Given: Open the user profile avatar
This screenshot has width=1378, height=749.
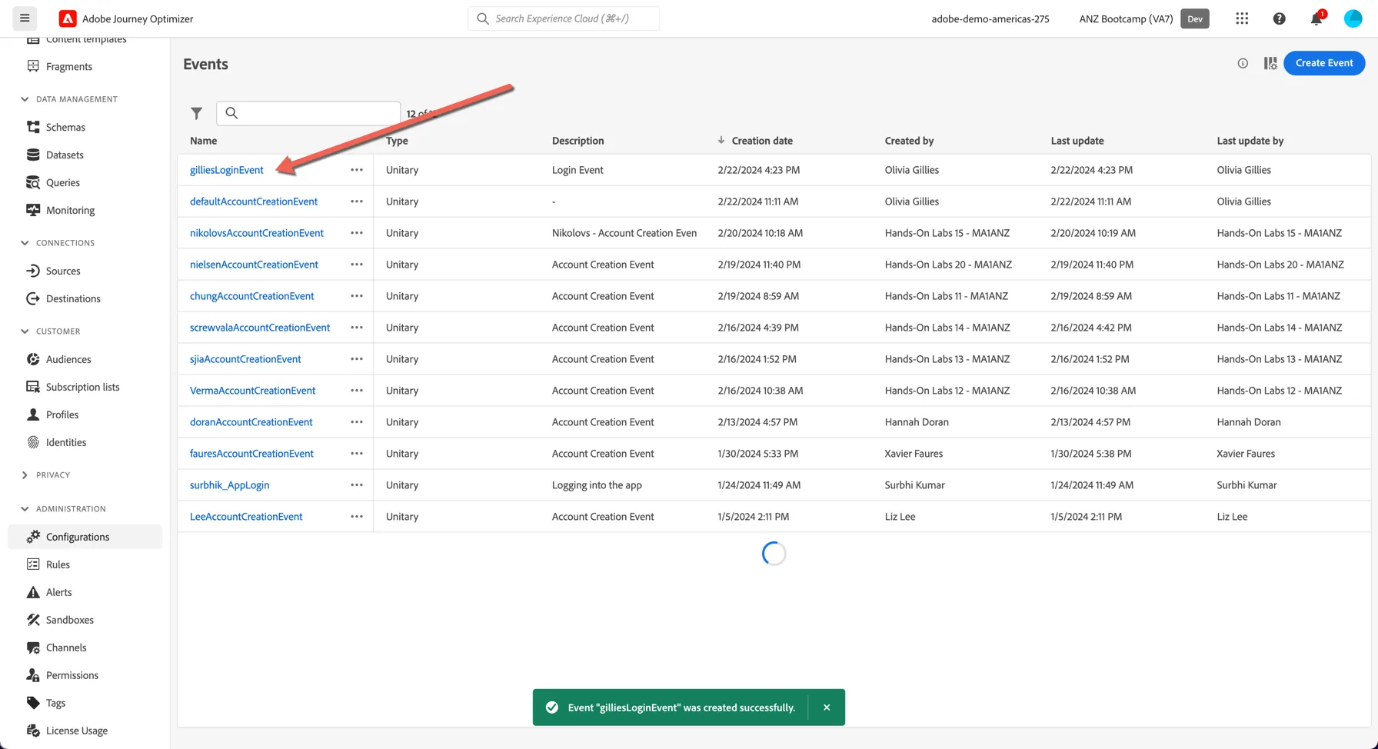Looking at the screenshot, I should [1353, 18].
